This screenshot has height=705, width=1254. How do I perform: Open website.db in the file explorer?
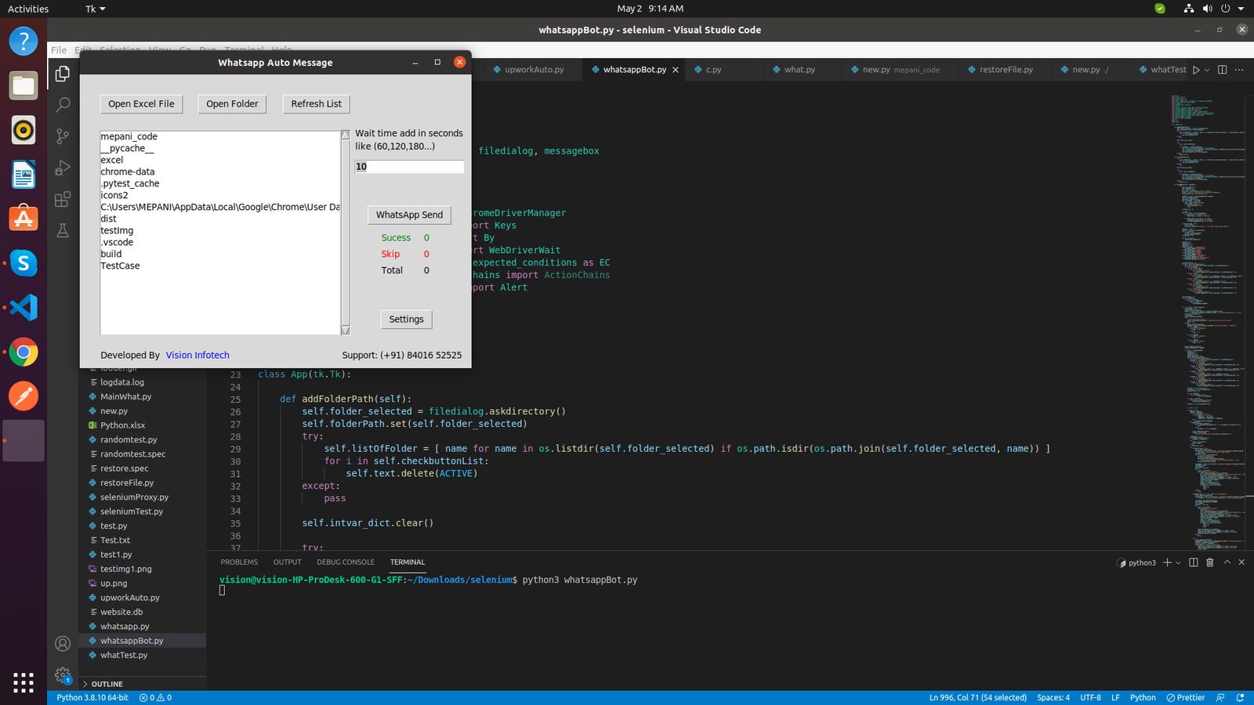point(121,613)
